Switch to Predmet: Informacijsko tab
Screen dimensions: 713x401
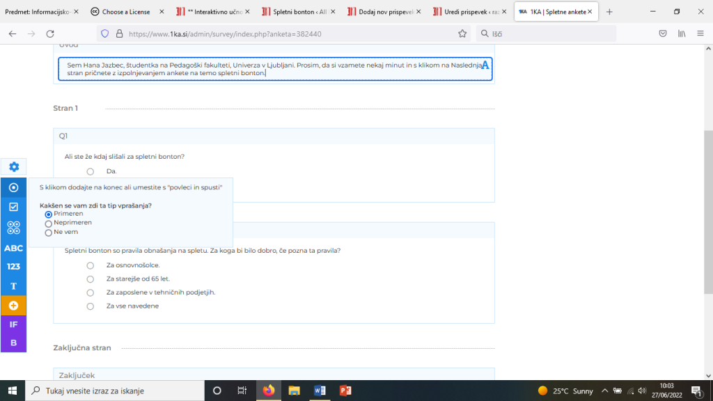[38, 12]
